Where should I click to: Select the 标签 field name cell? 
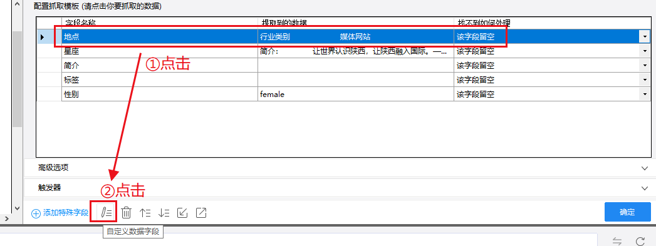(x=159, y=80)
